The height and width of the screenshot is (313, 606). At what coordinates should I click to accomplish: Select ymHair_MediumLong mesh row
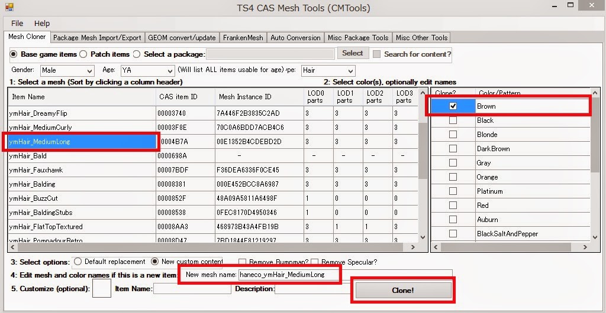point(212,142)
